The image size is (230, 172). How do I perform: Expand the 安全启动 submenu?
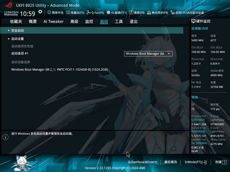pos(18,30)
